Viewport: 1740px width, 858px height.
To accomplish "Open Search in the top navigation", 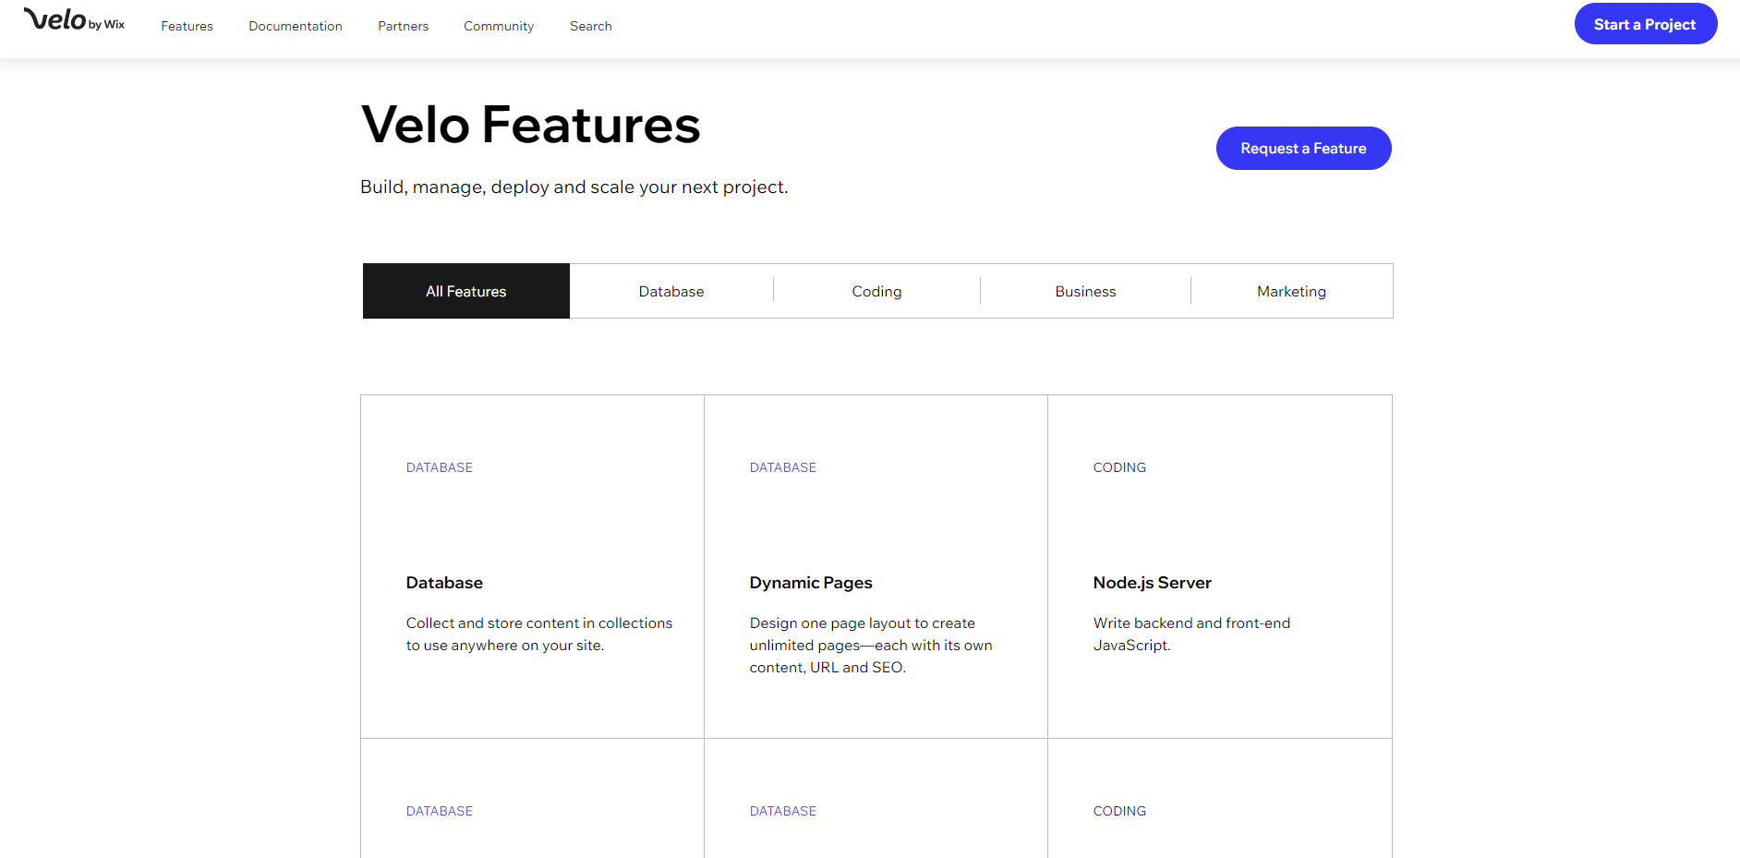I will coord(591,26).
